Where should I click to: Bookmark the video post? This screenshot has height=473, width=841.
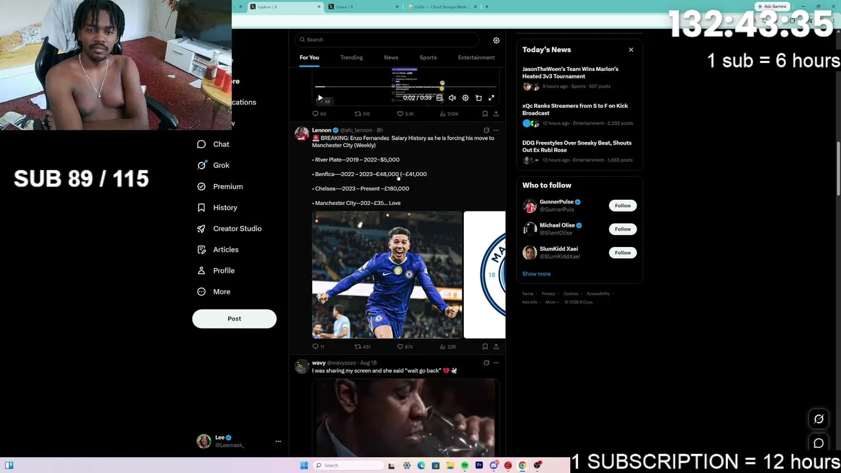(485, 114)
